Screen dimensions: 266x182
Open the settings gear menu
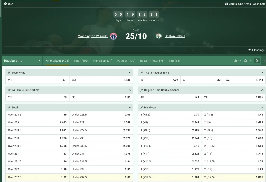(247, 61)
